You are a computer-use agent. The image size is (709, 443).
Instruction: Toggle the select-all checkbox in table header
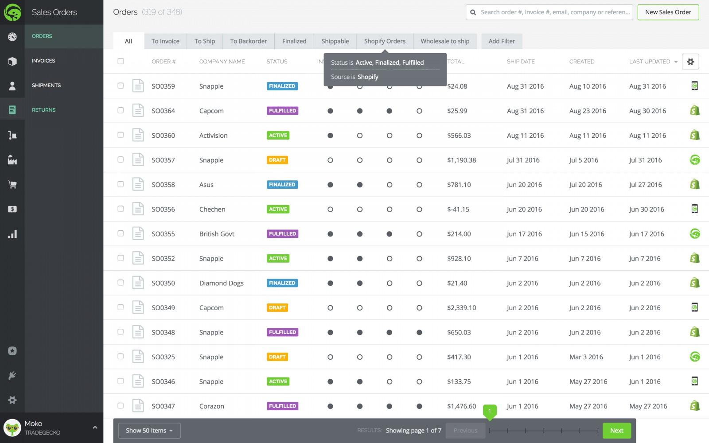(x=121, y=61)
